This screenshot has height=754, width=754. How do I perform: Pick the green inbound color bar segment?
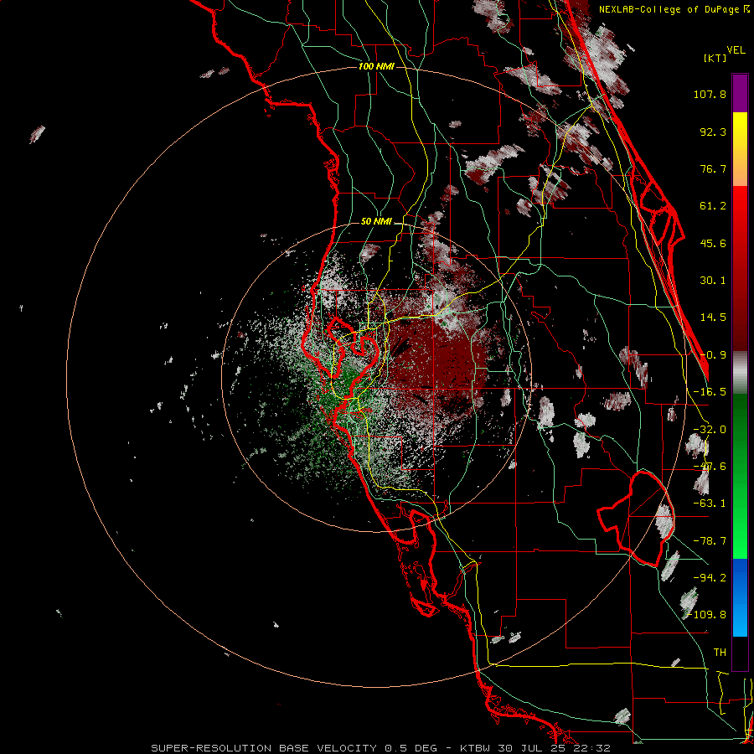click(x=740, y=476)
